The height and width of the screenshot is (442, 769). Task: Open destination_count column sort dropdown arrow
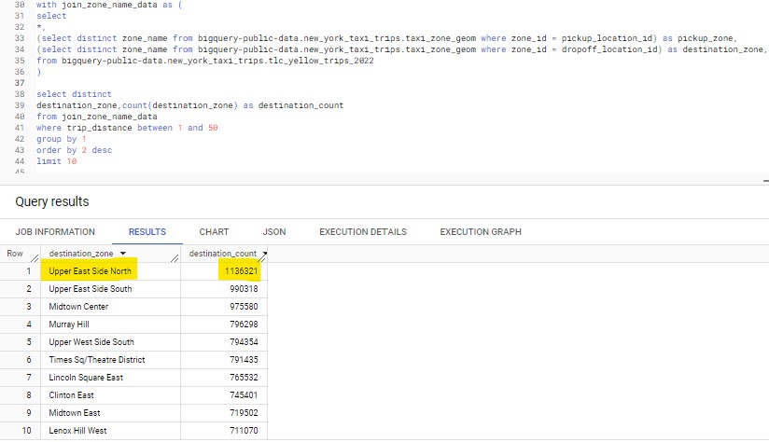264,254
